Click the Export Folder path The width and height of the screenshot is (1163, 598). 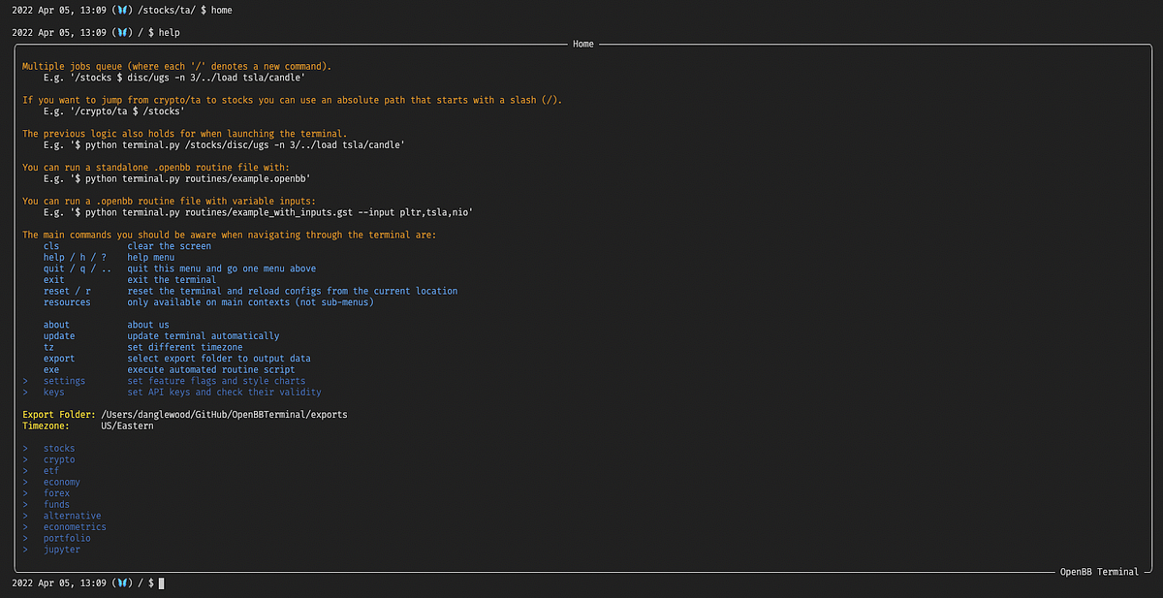click(223, 414)
